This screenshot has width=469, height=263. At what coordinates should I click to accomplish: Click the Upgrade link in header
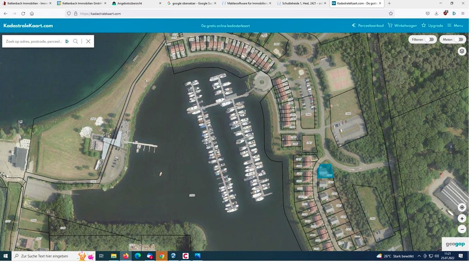(x=432, y=25)
